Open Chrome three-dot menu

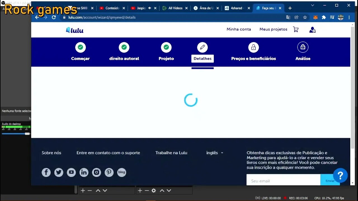point(349,17)
